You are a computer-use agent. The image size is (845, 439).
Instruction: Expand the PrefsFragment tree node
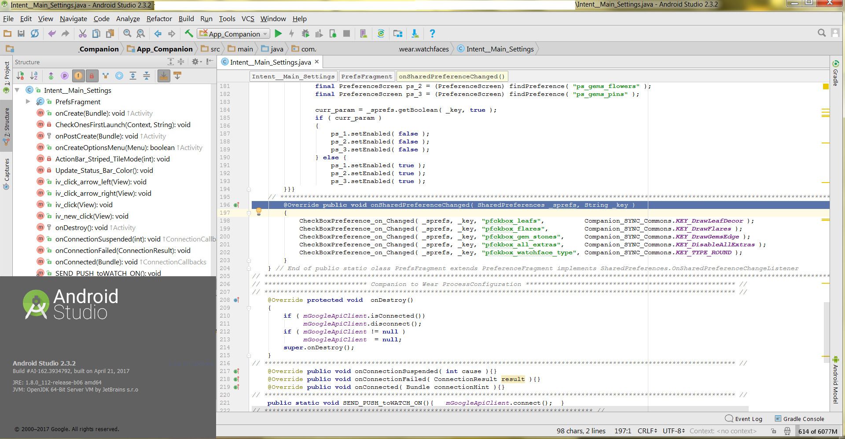coord(28,102)
